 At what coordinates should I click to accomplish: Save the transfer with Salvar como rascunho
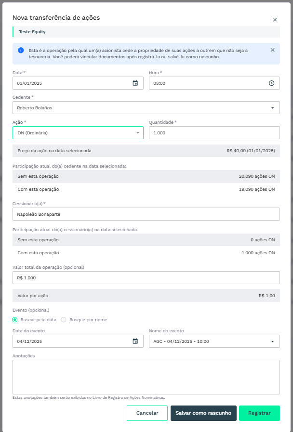[x=203, y=413]
